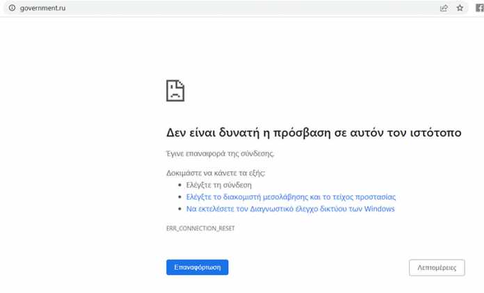Click the 'Έγινε επαναφορά της σύνδεσης' message
The image size is (484, 293).
click(211, 153)
